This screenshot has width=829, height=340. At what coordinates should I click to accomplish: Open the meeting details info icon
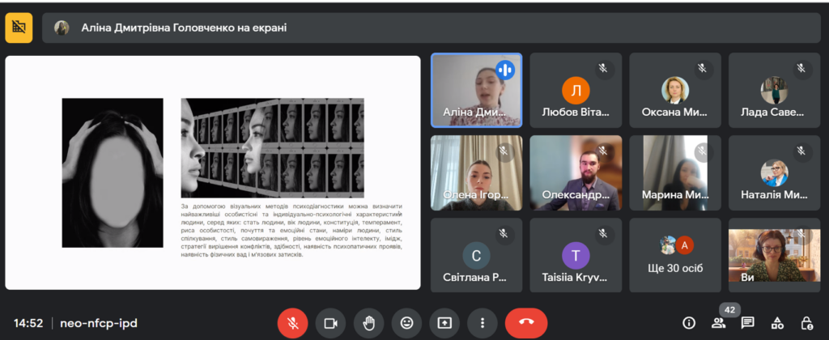tap(689, 323)
